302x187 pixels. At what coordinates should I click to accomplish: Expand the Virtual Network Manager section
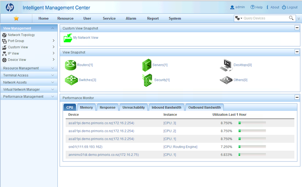[x=52, y=89]
